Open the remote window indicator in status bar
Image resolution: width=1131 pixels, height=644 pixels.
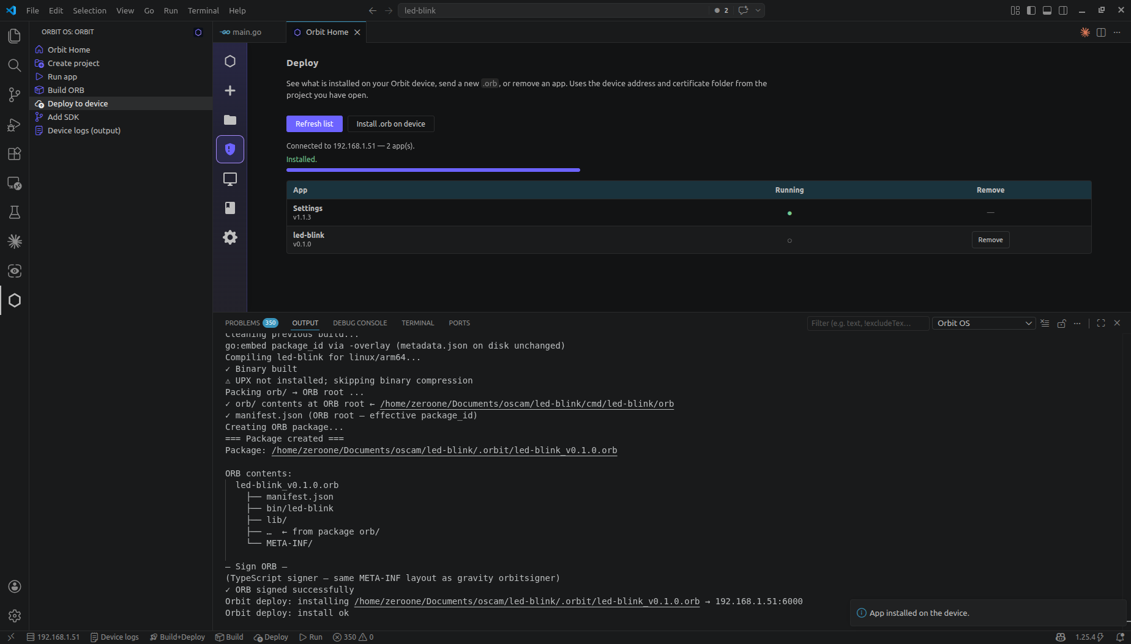pos(10,637)
